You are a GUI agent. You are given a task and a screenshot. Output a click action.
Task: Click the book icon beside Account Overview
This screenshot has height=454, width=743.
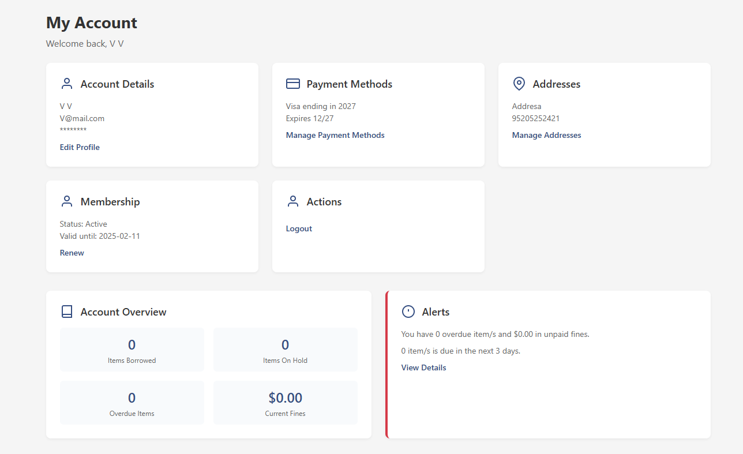pyautogui.click(x=67, y=312)
